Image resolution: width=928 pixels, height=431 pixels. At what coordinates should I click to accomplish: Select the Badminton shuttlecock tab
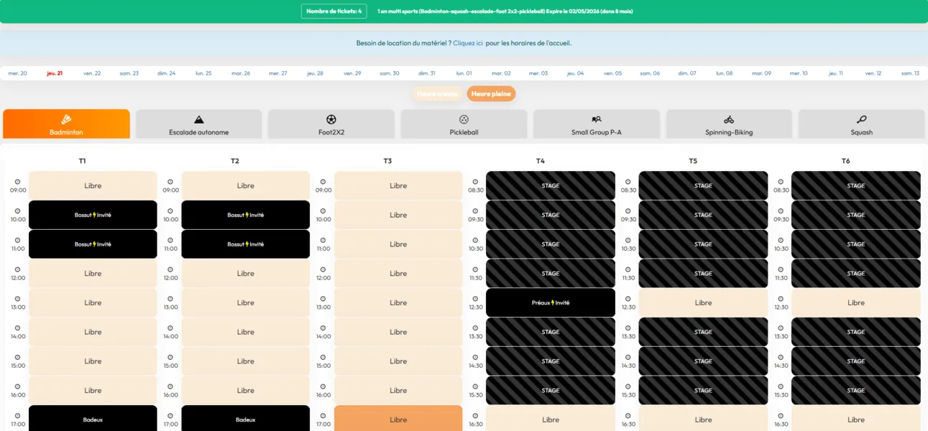(66, 124)
